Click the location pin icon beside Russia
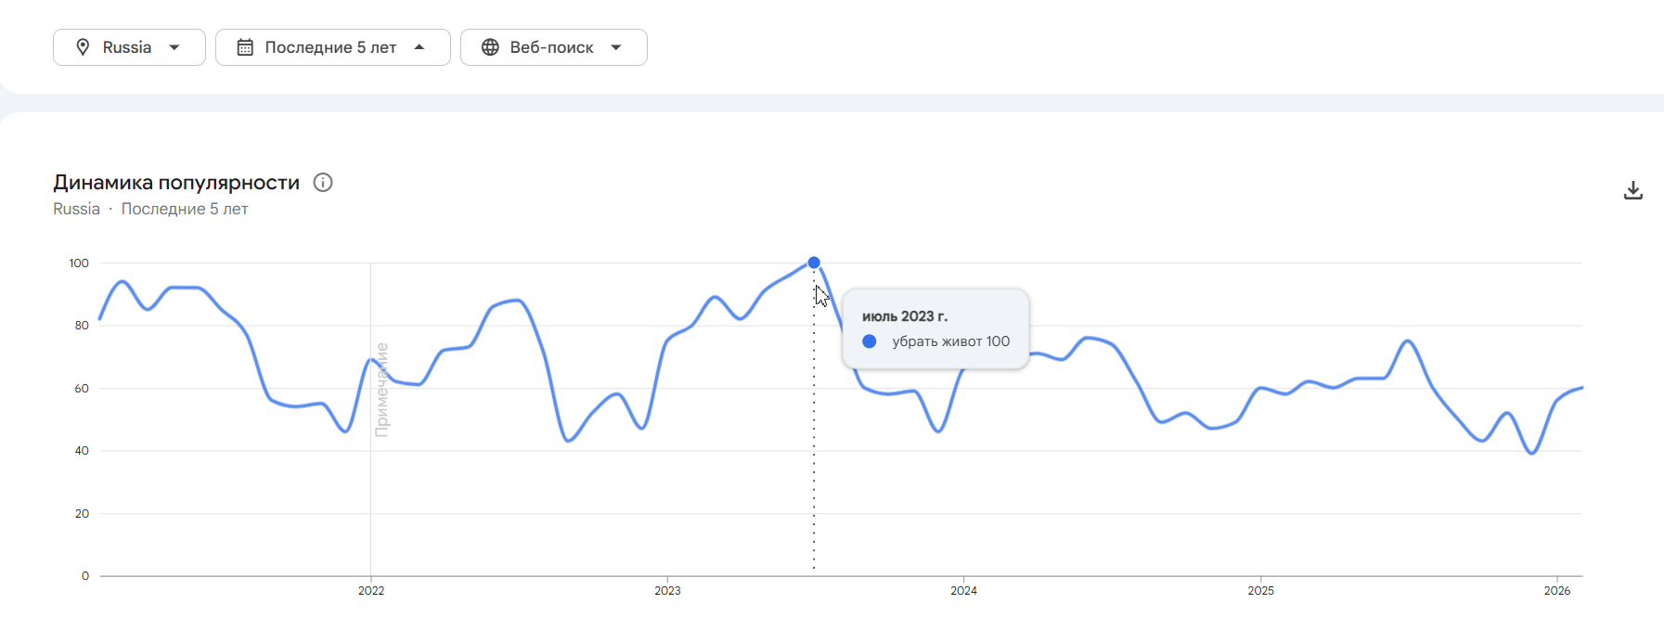 tap(83, 47)
